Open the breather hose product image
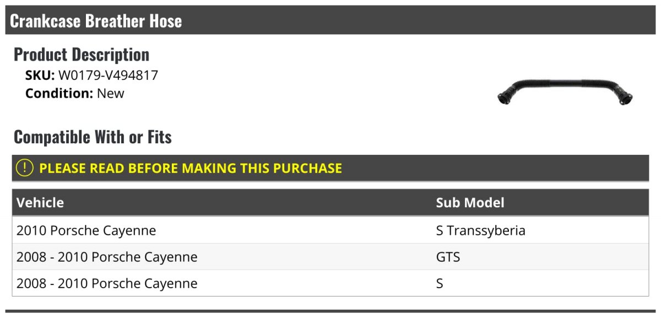This screenshot has width=661, height=318. (565, 92)
